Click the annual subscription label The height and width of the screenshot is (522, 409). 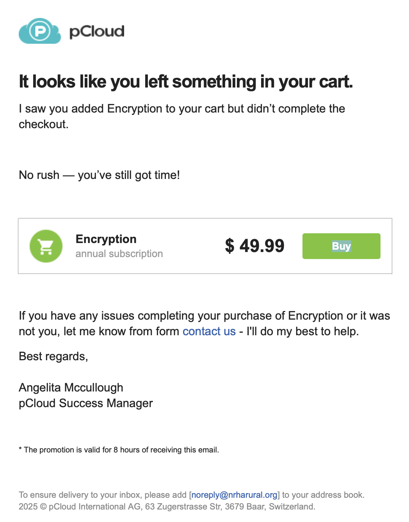119,254
